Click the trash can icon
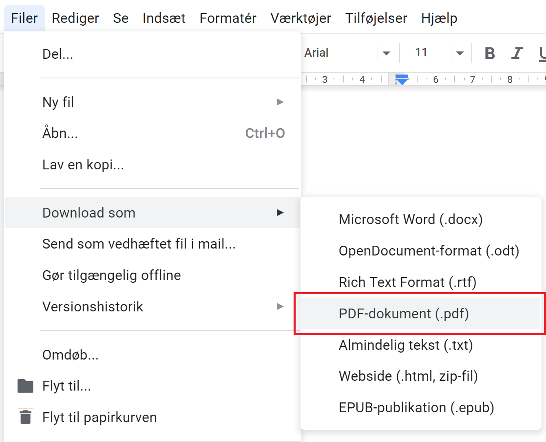This screenshot has height=442, width=546. pos(25,417)
